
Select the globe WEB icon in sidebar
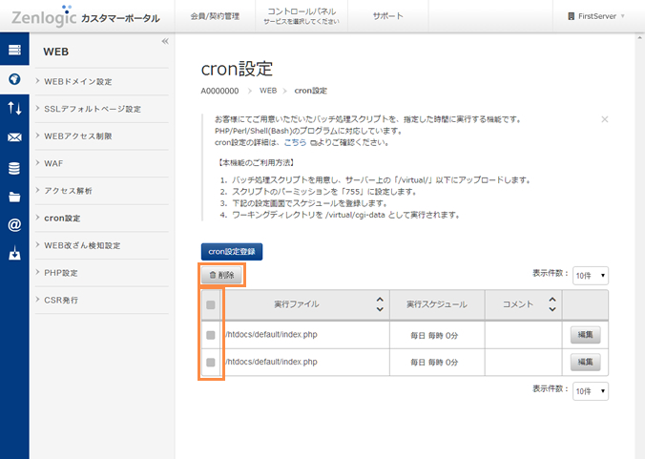14,79
